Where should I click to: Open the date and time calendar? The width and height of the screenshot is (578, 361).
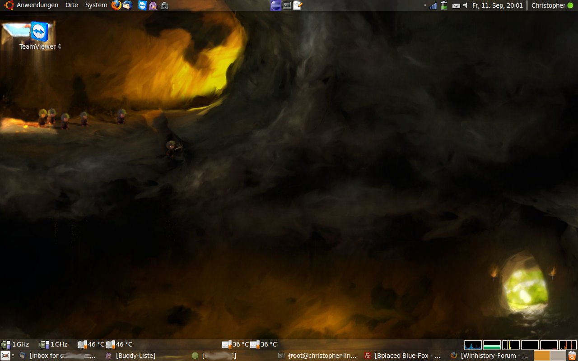(x=497, y=5)
